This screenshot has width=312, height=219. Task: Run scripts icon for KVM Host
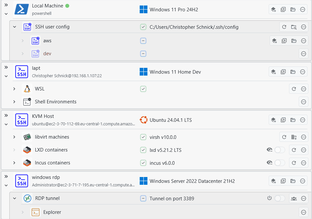point(283,120)
